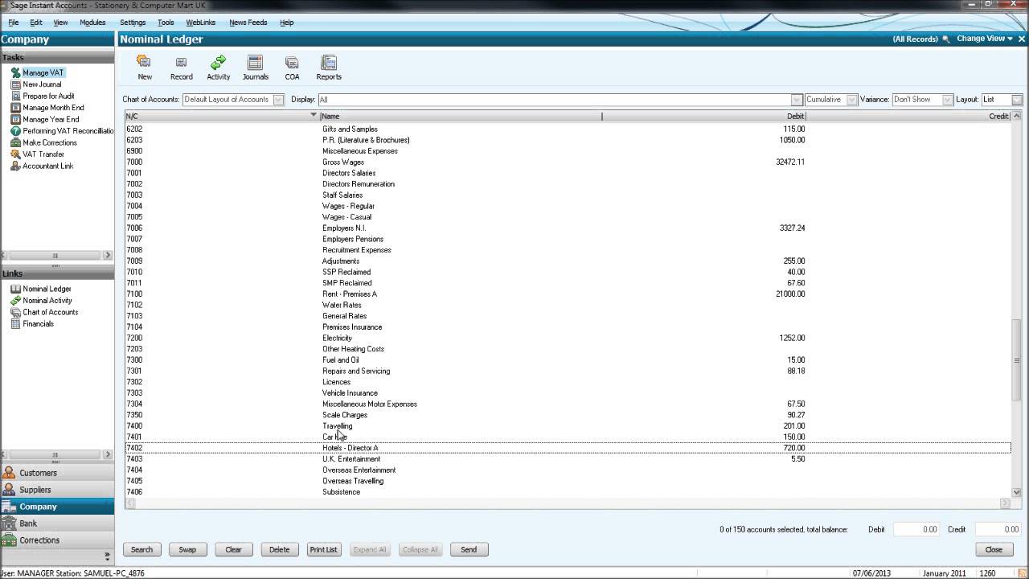Click the Credit total balance field
This screenshot has height=579, width=1029.
click(998, 529)
